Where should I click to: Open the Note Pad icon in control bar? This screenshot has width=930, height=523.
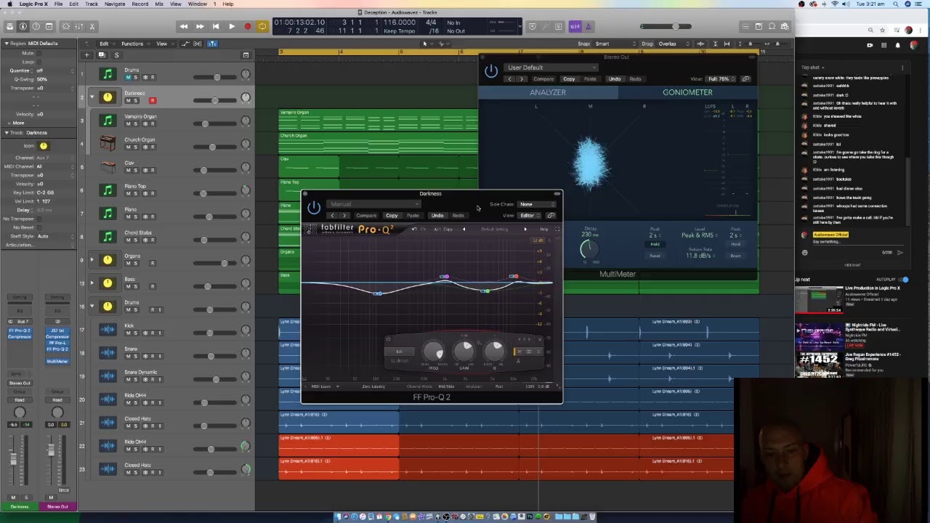pos(759,26)
